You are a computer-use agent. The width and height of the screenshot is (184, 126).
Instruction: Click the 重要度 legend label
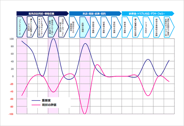pos(46,100)
